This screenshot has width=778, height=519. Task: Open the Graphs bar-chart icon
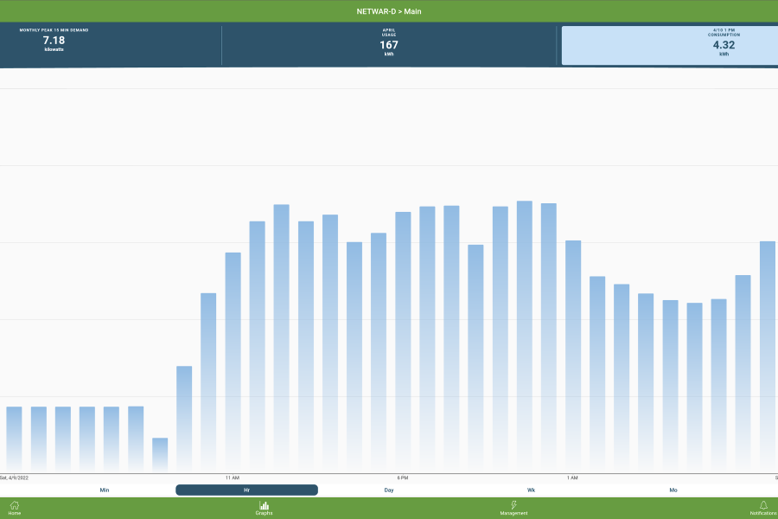(264, 508)
